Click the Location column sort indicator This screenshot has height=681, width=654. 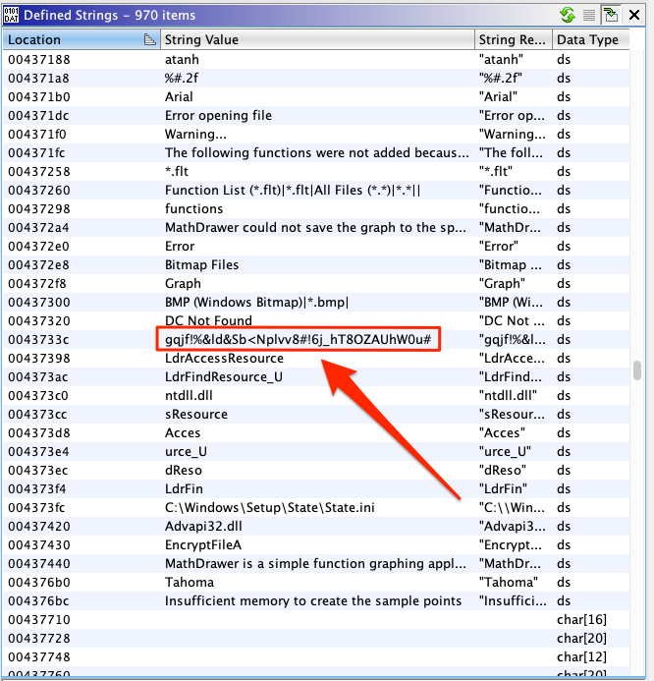pyautogui.click(x=148, y=40)
